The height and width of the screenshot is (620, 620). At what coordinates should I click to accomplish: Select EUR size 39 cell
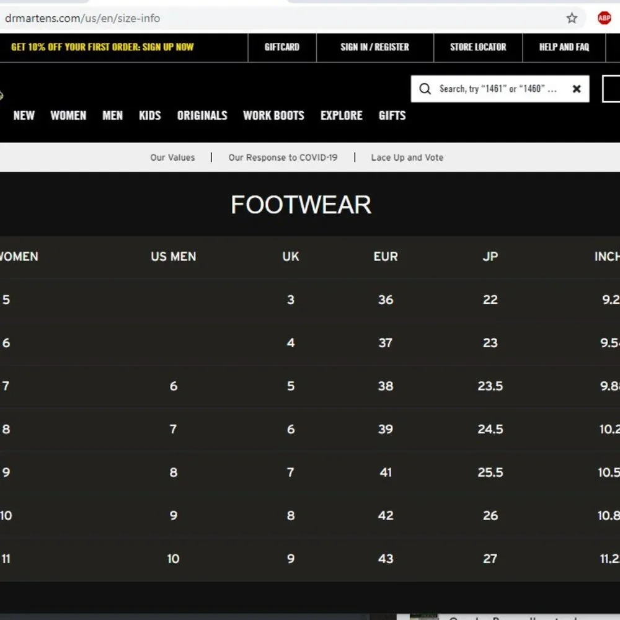pyautogui.click(x=386, y=429)
